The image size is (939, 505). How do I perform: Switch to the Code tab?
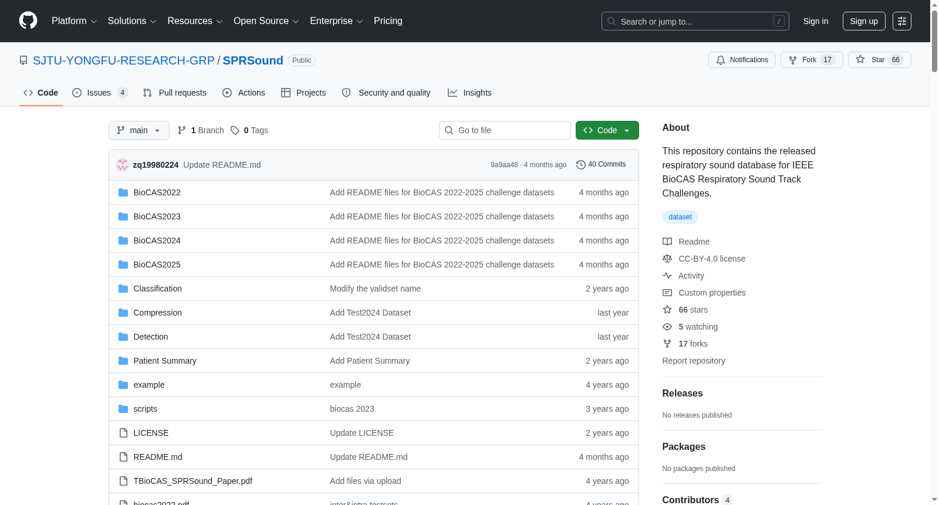tap(41, 93)
